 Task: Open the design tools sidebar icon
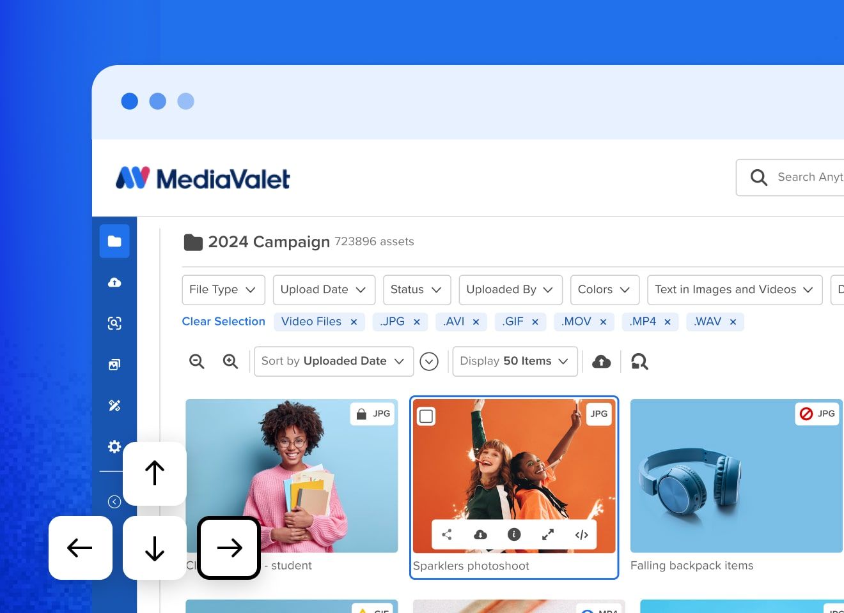pos(114,405)
